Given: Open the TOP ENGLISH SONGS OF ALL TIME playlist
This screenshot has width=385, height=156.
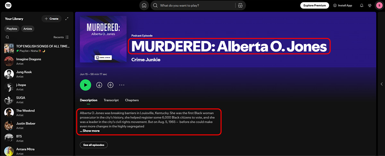Looking at the screenshot, I should coord(37,48).
